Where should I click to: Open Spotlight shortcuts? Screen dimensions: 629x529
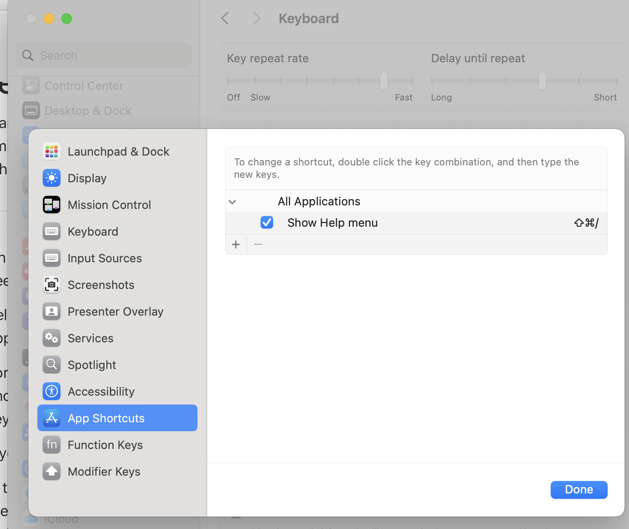pyautogui.click(x=117, y=365)
